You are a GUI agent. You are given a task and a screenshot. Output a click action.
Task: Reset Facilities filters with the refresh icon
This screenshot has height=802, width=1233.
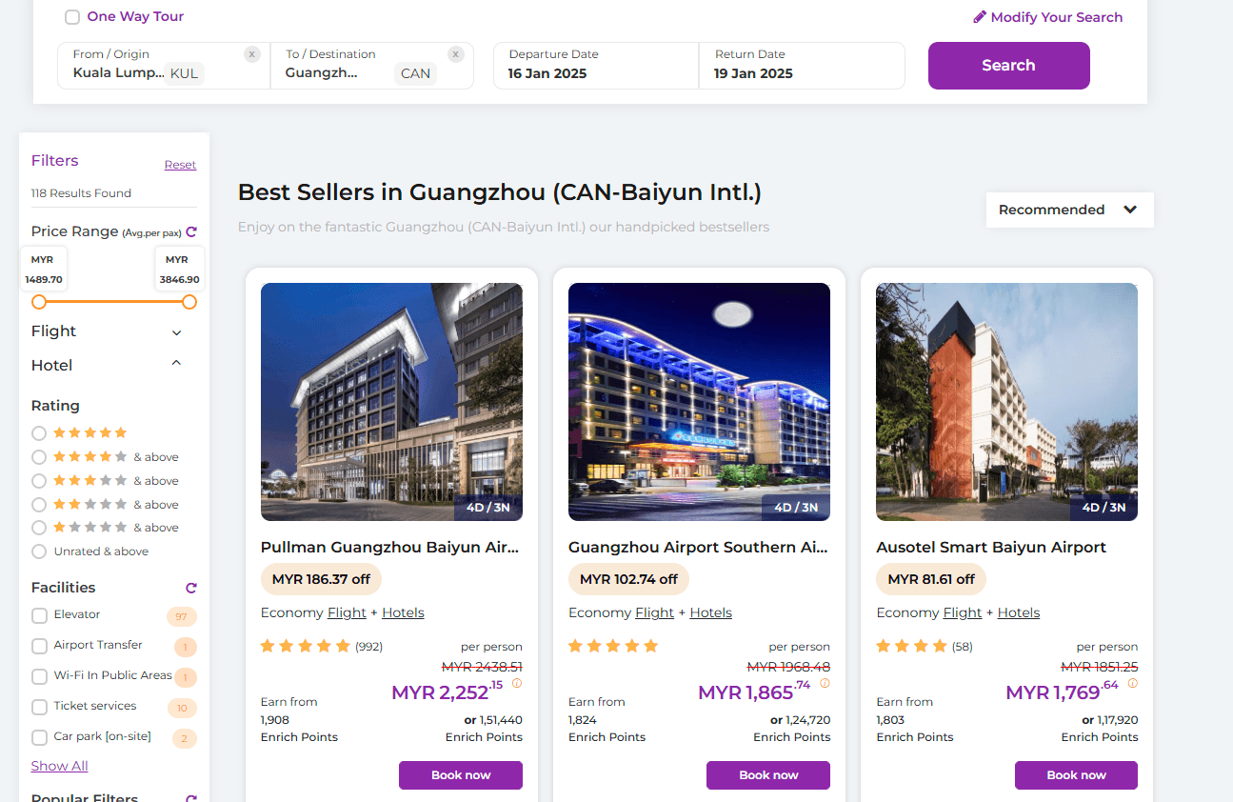coord(191,588)
